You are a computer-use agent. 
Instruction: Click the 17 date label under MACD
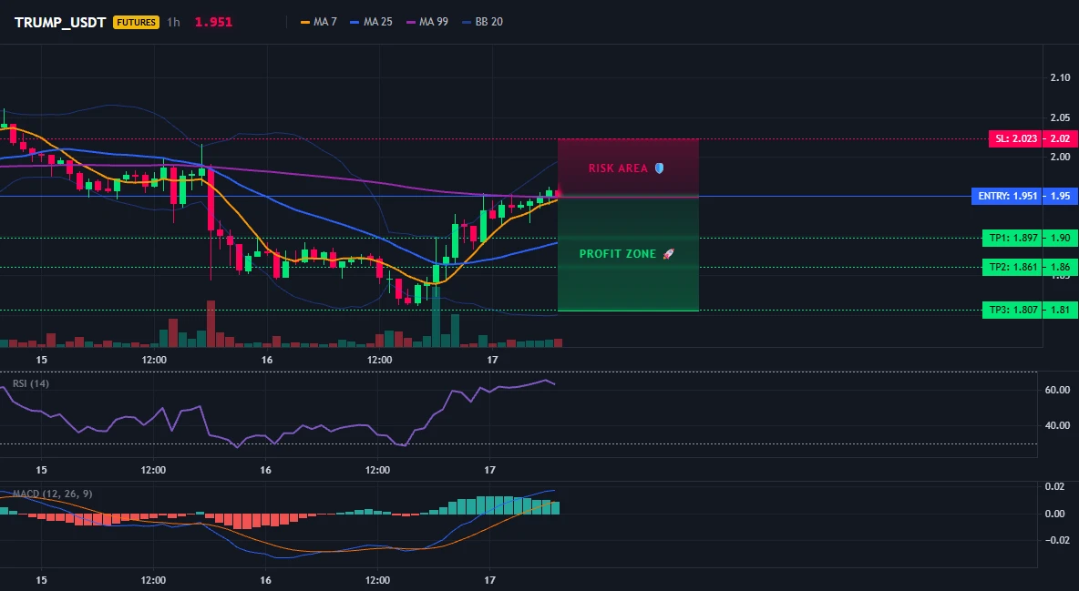point(489,580)
